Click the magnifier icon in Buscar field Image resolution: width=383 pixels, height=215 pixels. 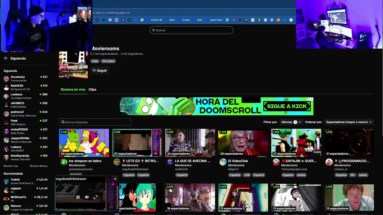(x=153, y=30)
